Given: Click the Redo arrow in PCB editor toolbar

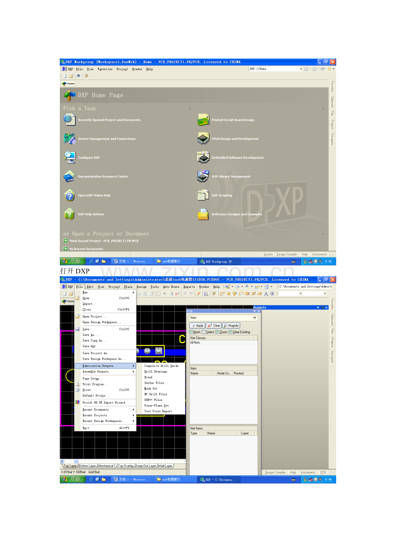Looking at the screenshot, I should pos(191,294).
